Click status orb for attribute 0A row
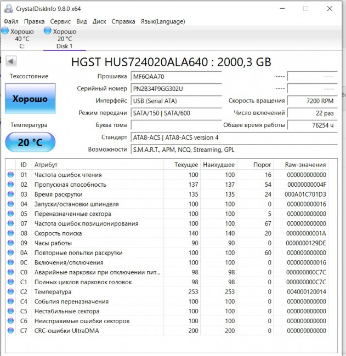 [x=10, y=252]
